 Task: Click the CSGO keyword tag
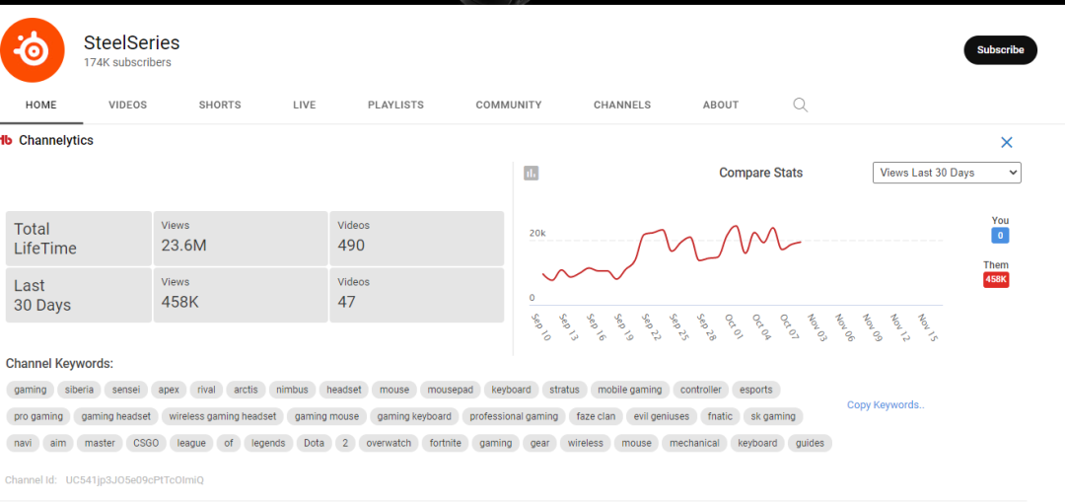(x=146, y=443)
